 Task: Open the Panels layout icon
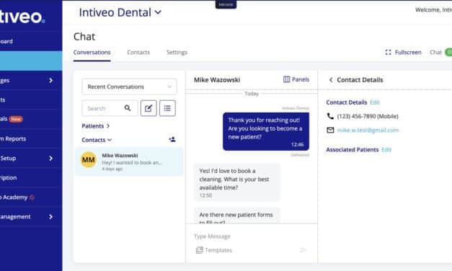click(286, 79)
